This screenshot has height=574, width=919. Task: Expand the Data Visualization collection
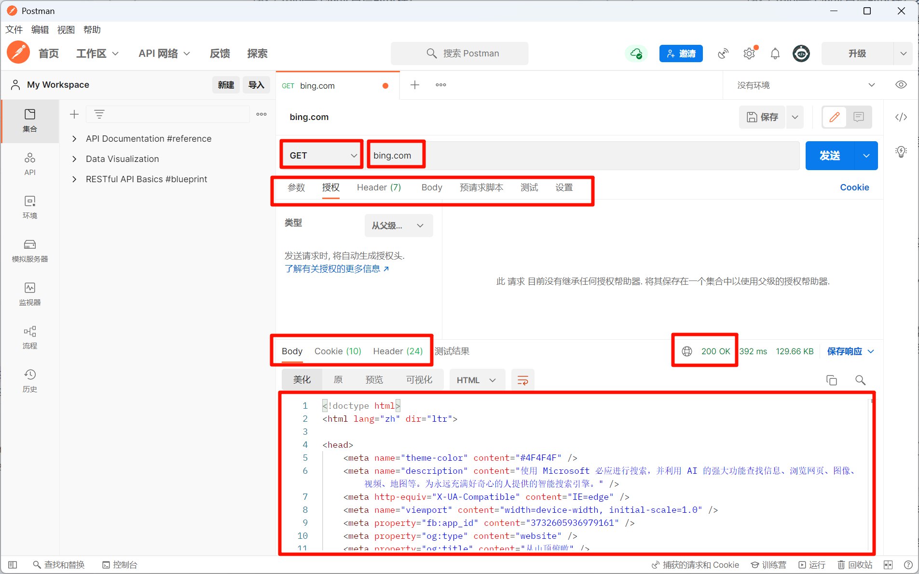[74, 159]
